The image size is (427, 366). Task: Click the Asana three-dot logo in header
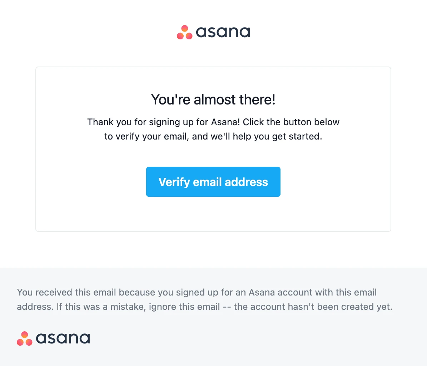tap(185, 32)
